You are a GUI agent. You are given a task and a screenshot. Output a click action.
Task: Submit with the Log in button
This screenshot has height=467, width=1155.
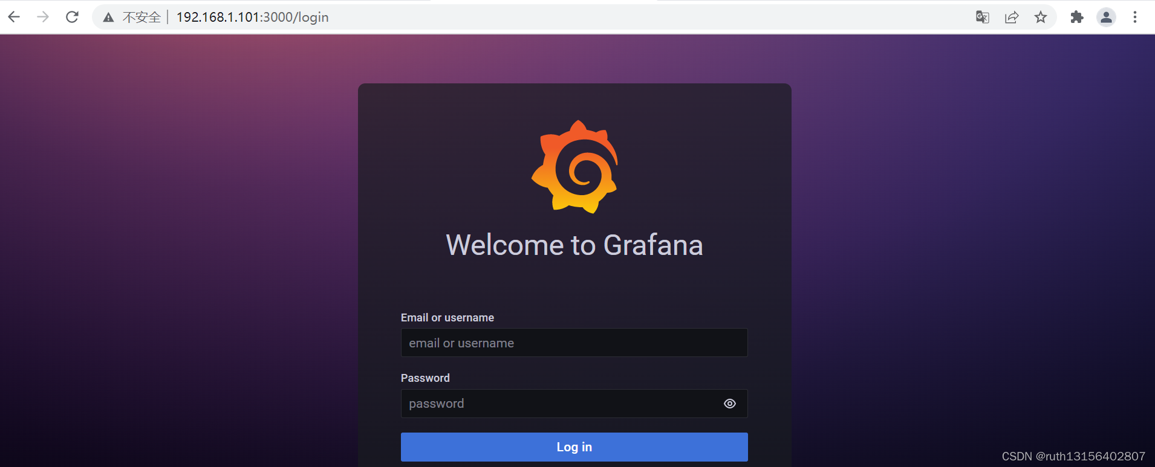click(574, 447)
